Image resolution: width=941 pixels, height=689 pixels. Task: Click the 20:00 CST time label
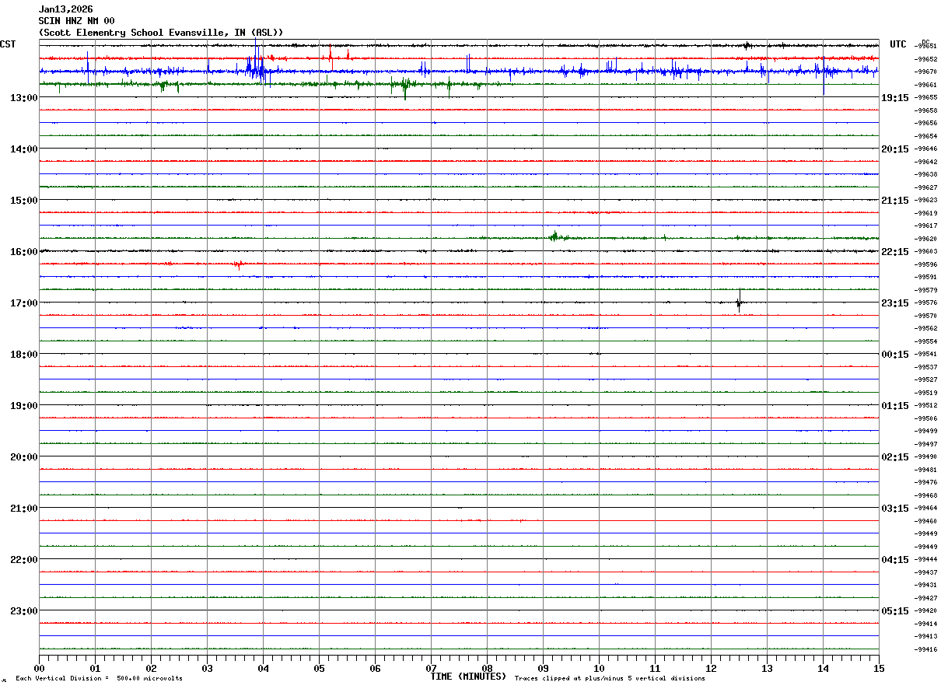(24, 457)
